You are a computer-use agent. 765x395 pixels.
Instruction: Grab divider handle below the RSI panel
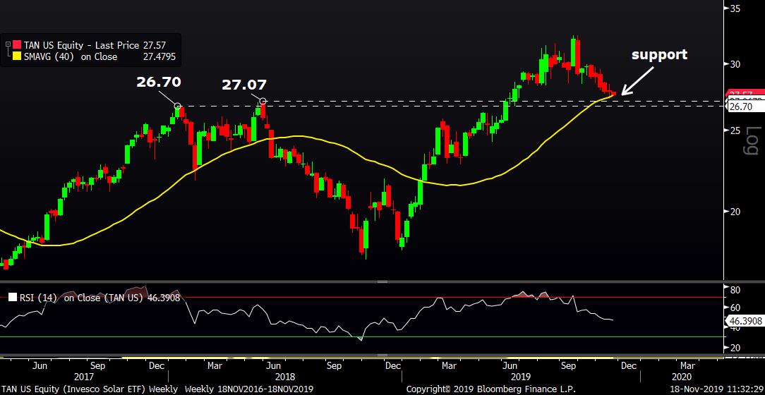(382, 355)
